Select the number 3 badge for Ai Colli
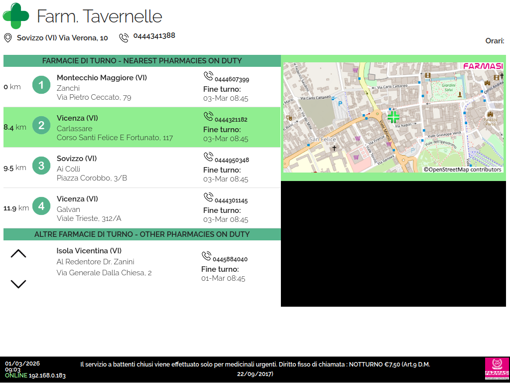510x383 pixels. point(41,166)
